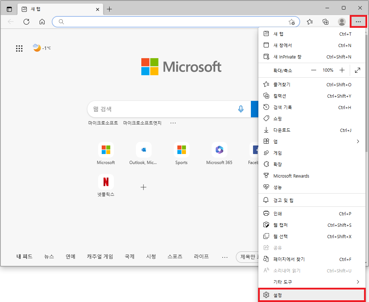The image size is (369, 302).
Task: Switch to the 캐주얼 게임 feed tab
Action: [100, 256]
